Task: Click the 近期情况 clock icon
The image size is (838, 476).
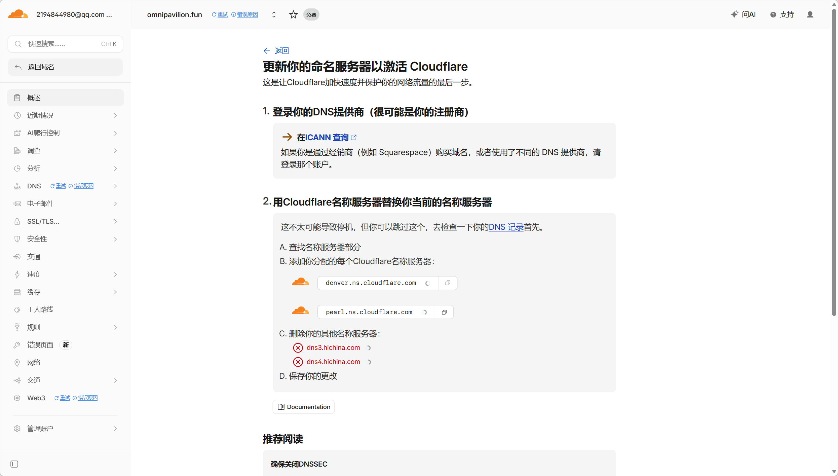Action: click(17, 115)
